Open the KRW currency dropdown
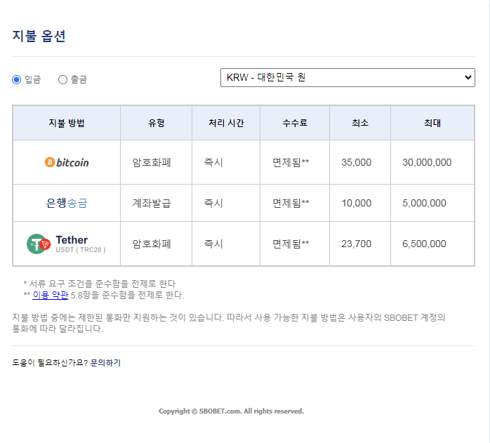 [347, 77]
